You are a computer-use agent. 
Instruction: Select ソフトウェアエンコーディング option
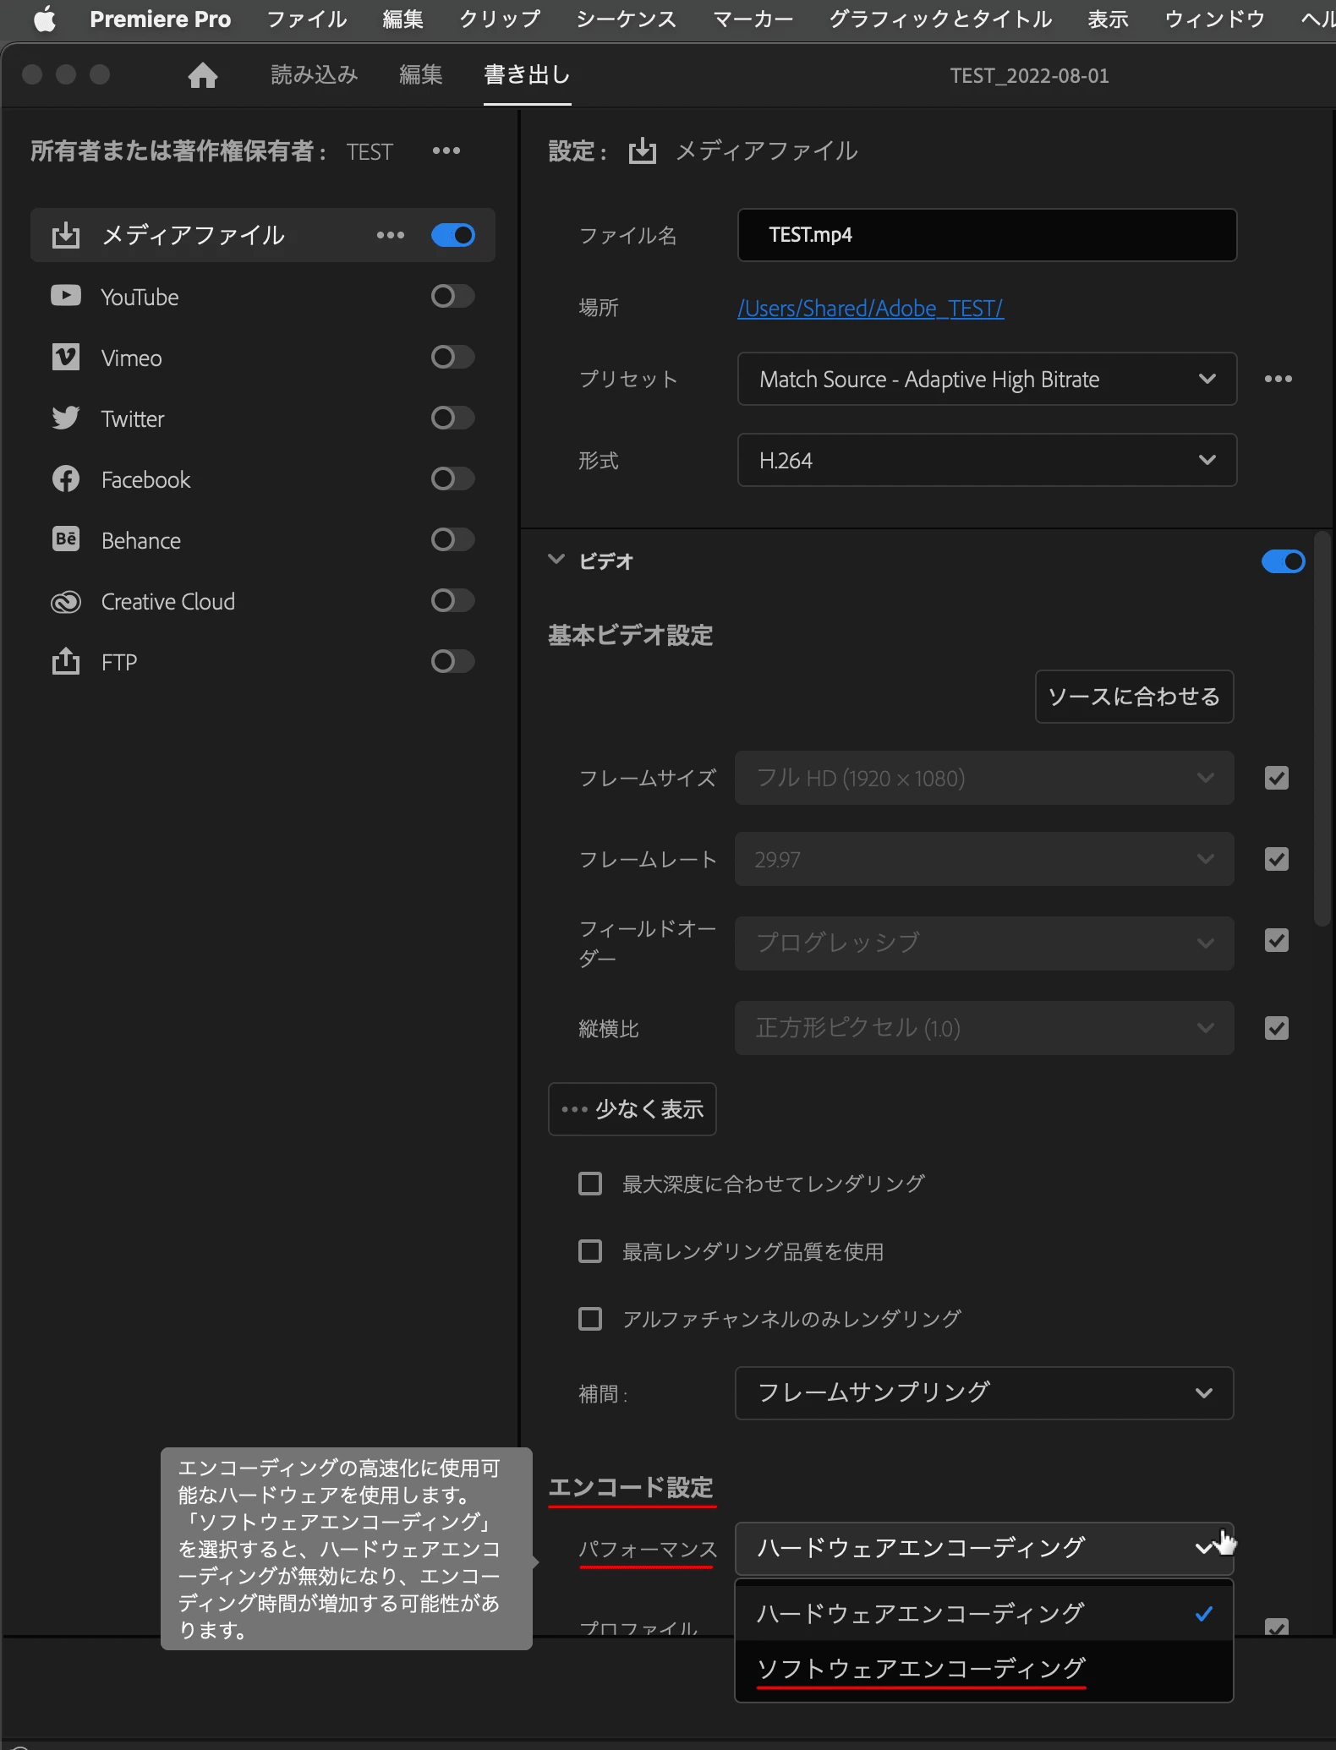(984, 1669)
